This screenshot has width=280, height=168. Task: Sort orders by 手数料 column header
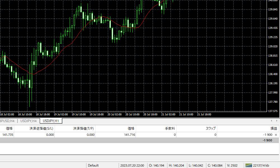[170, 128]
